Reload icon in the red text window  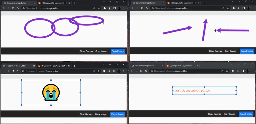coord(141,71)
